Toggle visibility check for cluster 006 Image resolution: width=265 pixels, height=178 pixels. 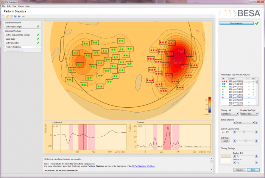pos(253,95)
